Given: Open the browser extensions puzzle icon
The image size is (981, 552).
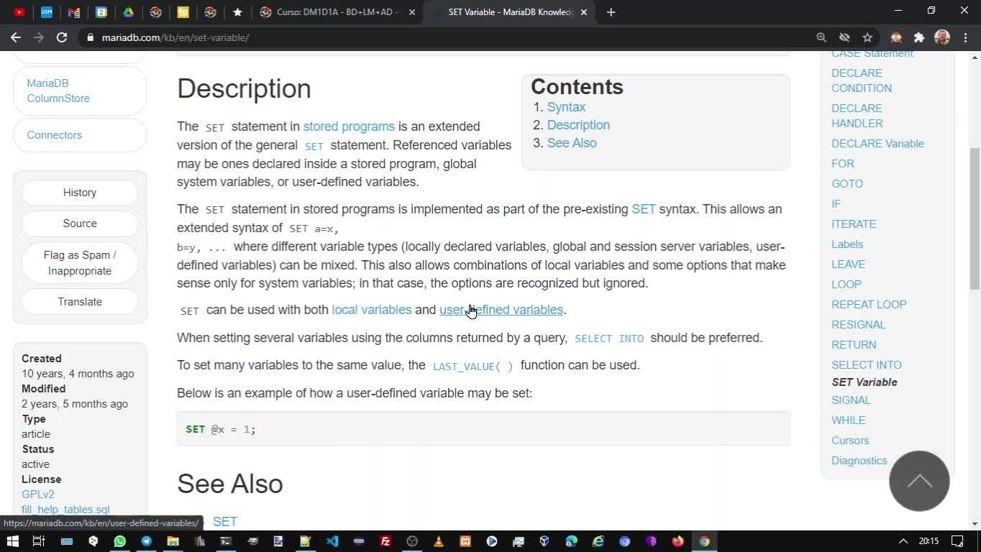Looking at the screenshot, I should coord(919,37).
